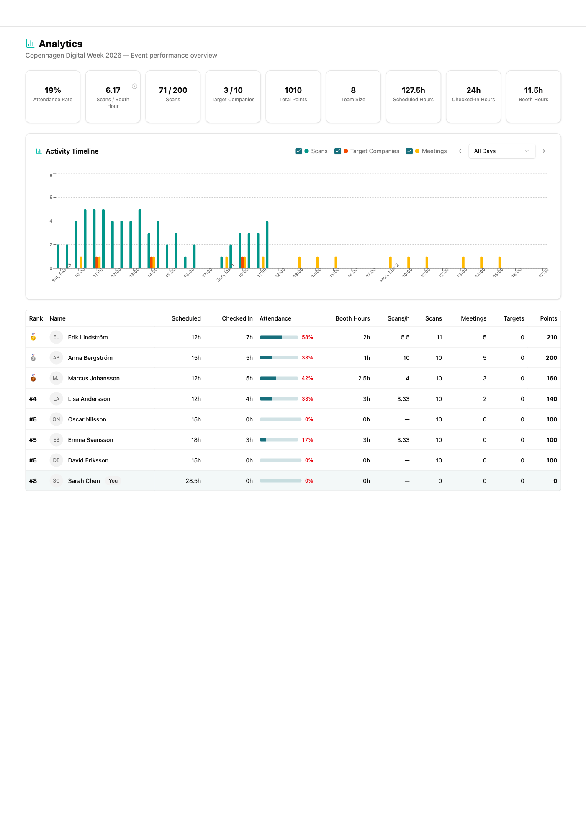
Task: Sort by Points column header
Action: point(549,318)
